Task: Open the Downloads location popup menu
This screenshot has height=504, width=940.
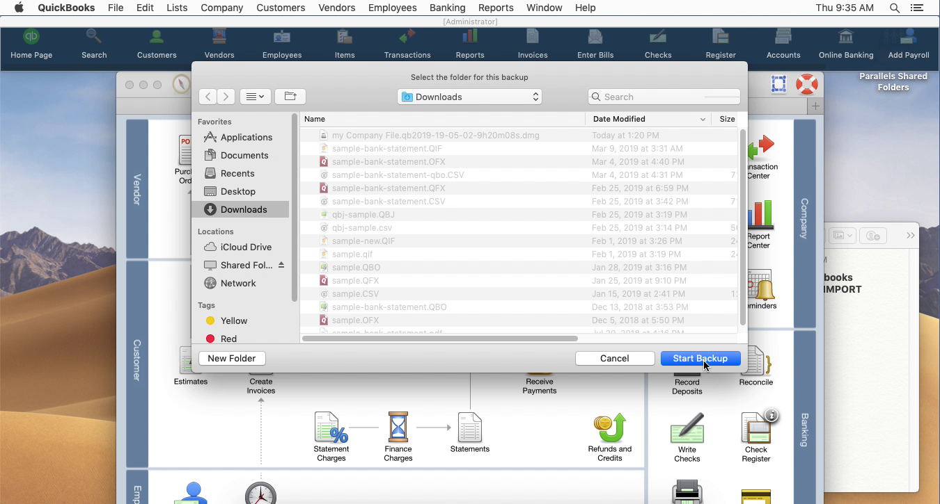Action: [470, 97]
